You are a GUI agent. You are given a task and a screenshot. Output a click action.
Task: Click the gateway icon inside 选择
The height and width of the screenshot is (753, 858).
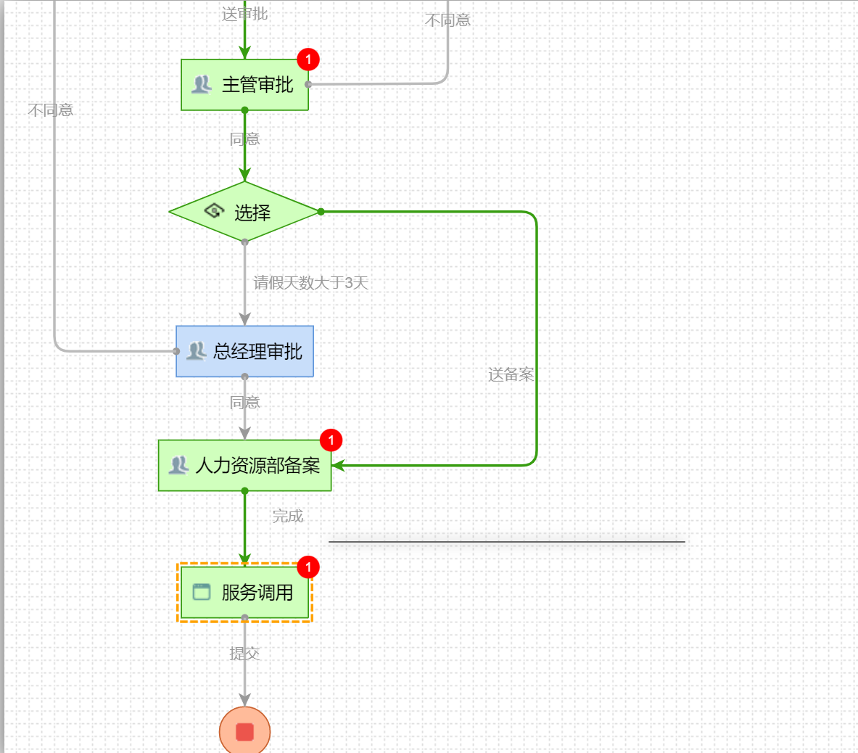click(x=214, y=210)
